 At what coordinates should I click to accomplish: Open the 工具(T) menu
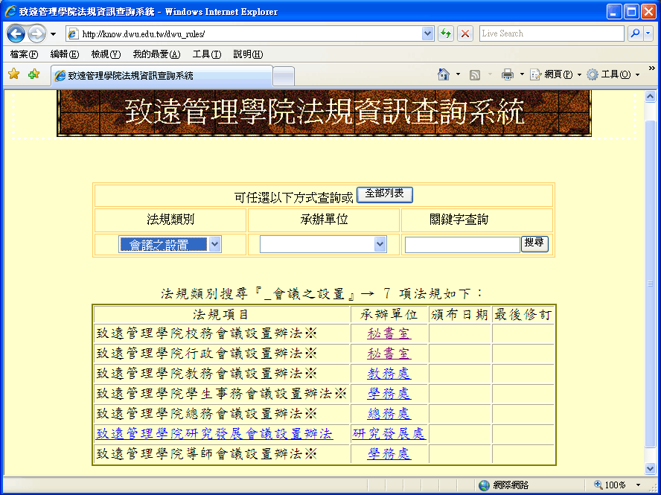click(x=207, y=54)
